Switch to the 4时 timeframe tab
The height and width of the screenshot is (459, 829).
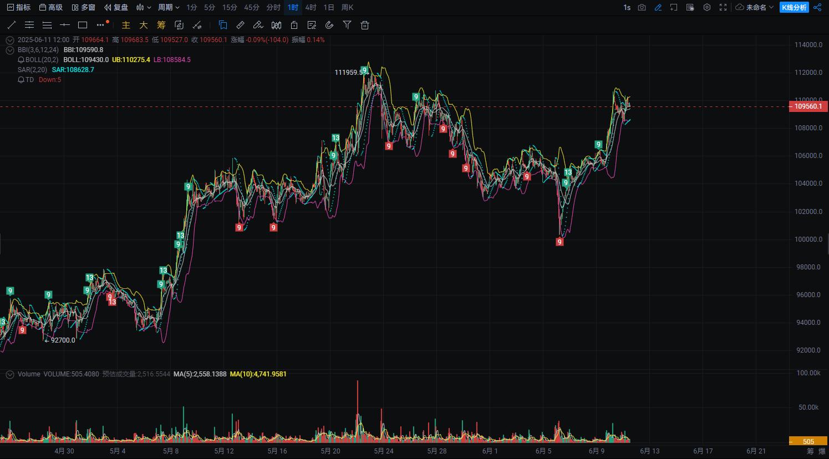coord(311,7)
